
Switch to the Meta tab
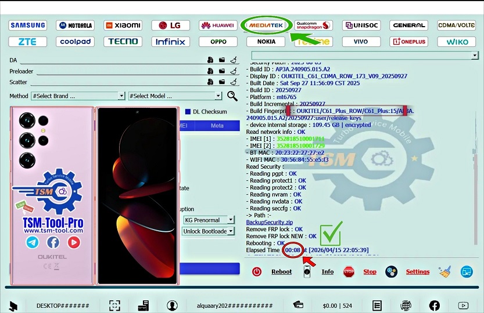(217, 126)
